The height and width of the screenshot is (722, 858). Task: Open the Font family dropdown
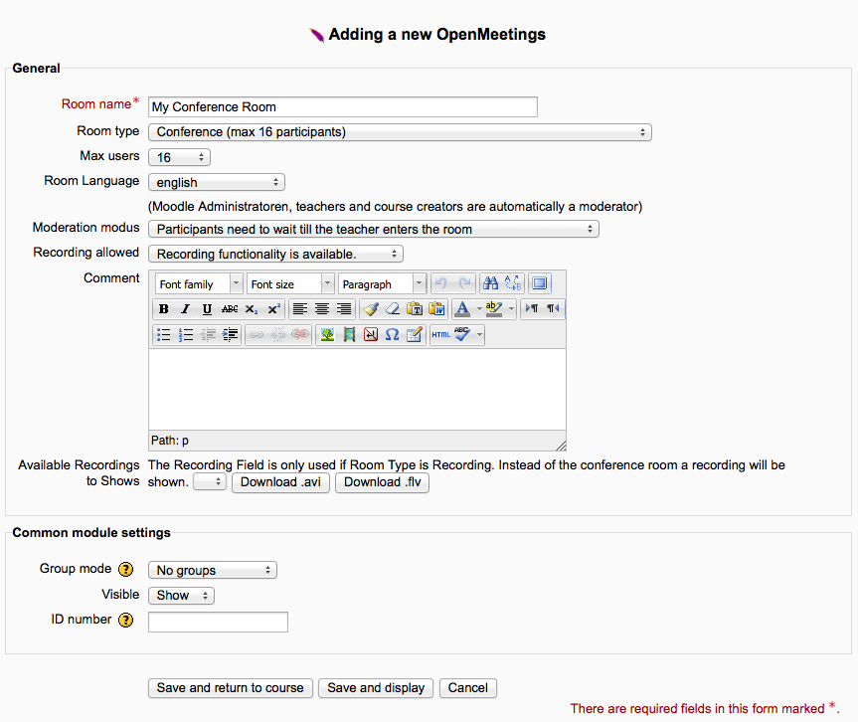click(x=194, y=283)
